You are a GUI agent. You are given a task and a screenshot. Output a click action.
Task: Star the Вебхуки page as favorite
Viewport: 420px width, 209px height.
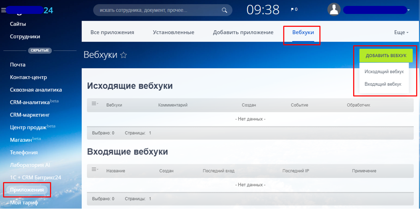tap(124, 55)
